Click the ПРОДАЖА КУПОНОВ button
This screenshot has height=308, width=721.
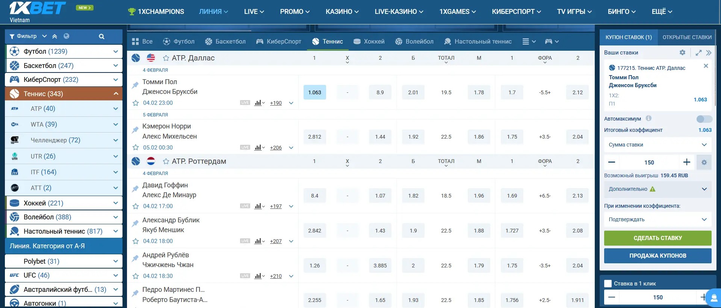658,256
